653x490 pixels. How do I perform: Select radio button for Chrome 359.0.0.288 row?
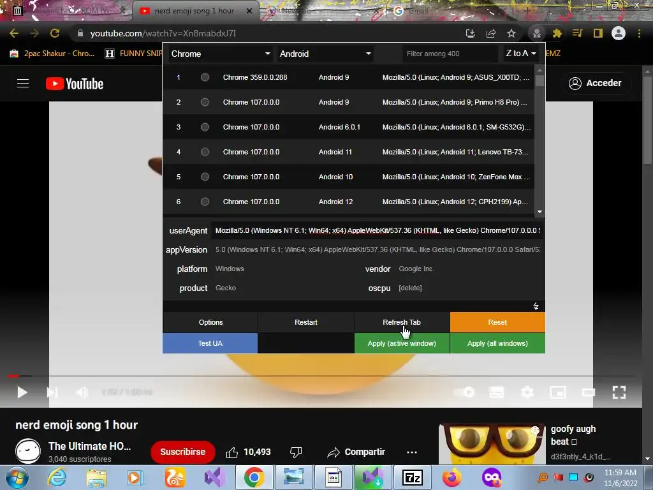tap(205, 77)
